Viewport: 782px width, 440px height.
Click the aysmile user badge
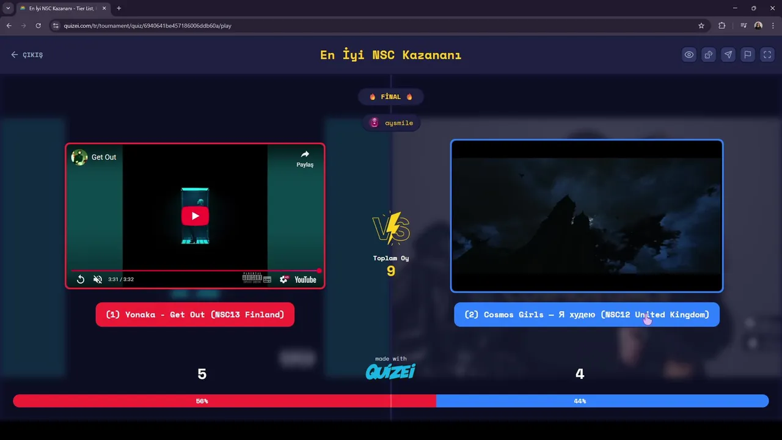coord(391,123)
